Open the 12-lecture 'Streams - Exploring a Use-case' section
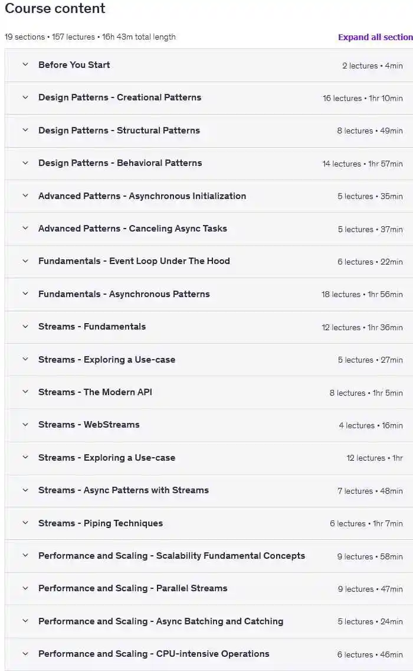413x671 pixels. pyautogui.click(x=107, y=458)
